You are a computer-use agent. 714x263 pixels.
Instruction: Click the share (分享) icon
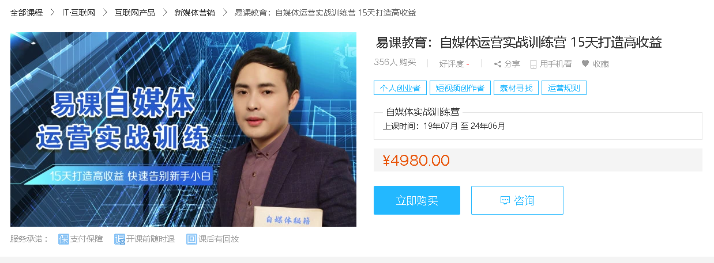(x=498, y=64)
